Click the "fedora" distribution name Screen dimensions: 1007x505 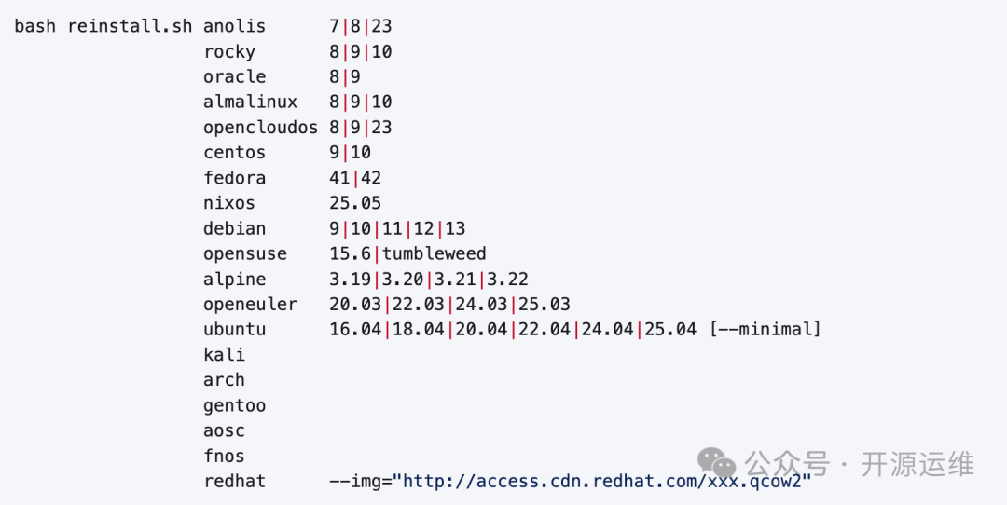pyautogui.click(x=234, y=178)
